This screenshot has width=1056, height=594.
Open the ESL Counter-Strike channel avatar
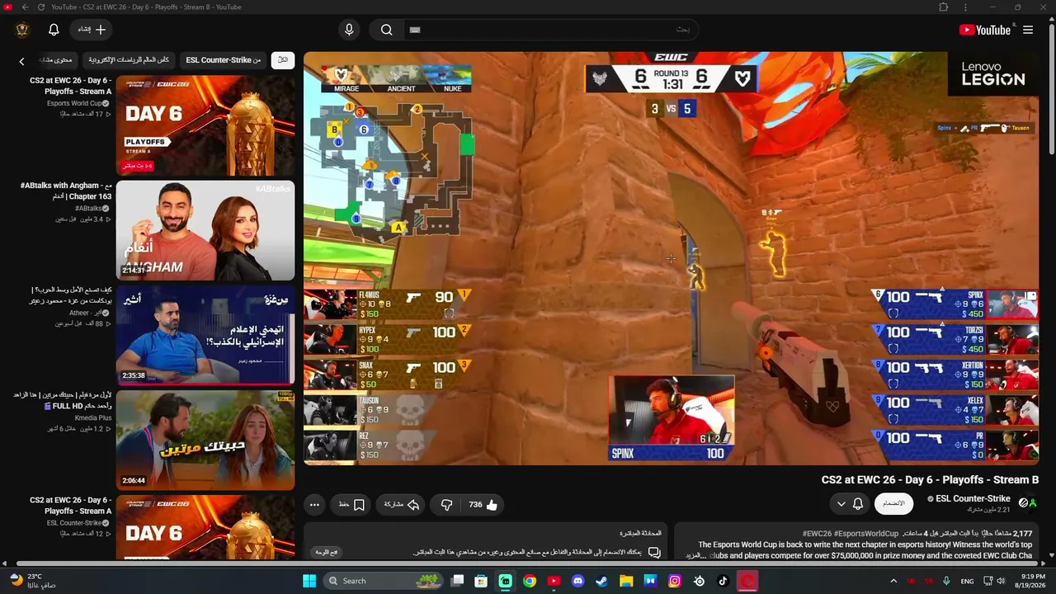(1028, 502)
